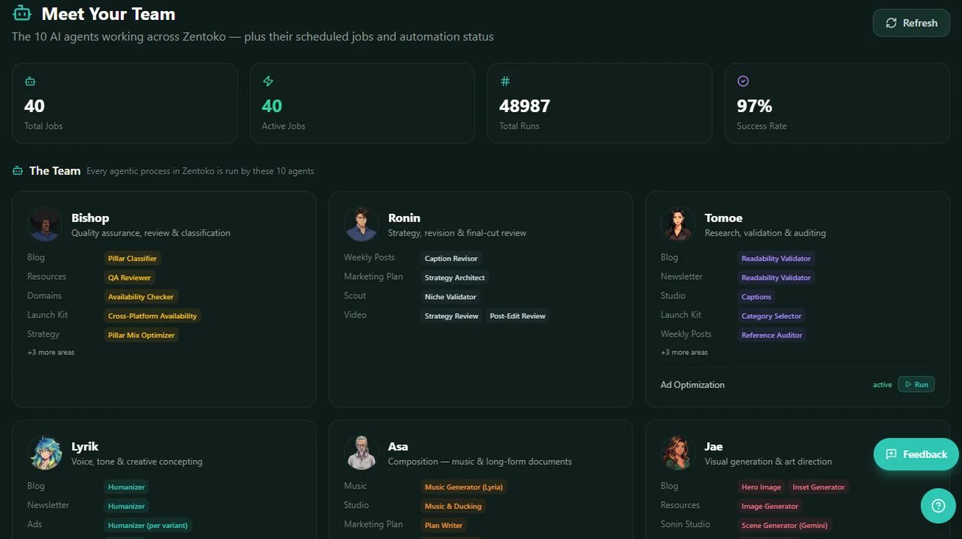Click the Post-Edit Review tag

coord(517,316)
